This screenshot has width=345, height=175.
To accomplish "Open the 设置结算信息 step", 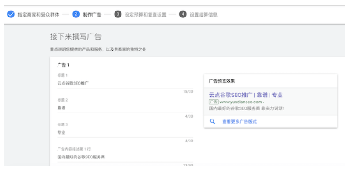I will [203, 15].
